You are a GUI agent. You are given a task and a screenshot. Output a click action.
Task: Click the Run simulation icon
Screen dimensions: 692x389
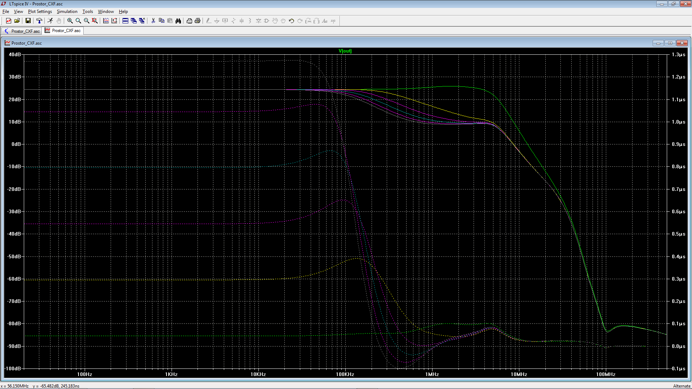(50, 21)
